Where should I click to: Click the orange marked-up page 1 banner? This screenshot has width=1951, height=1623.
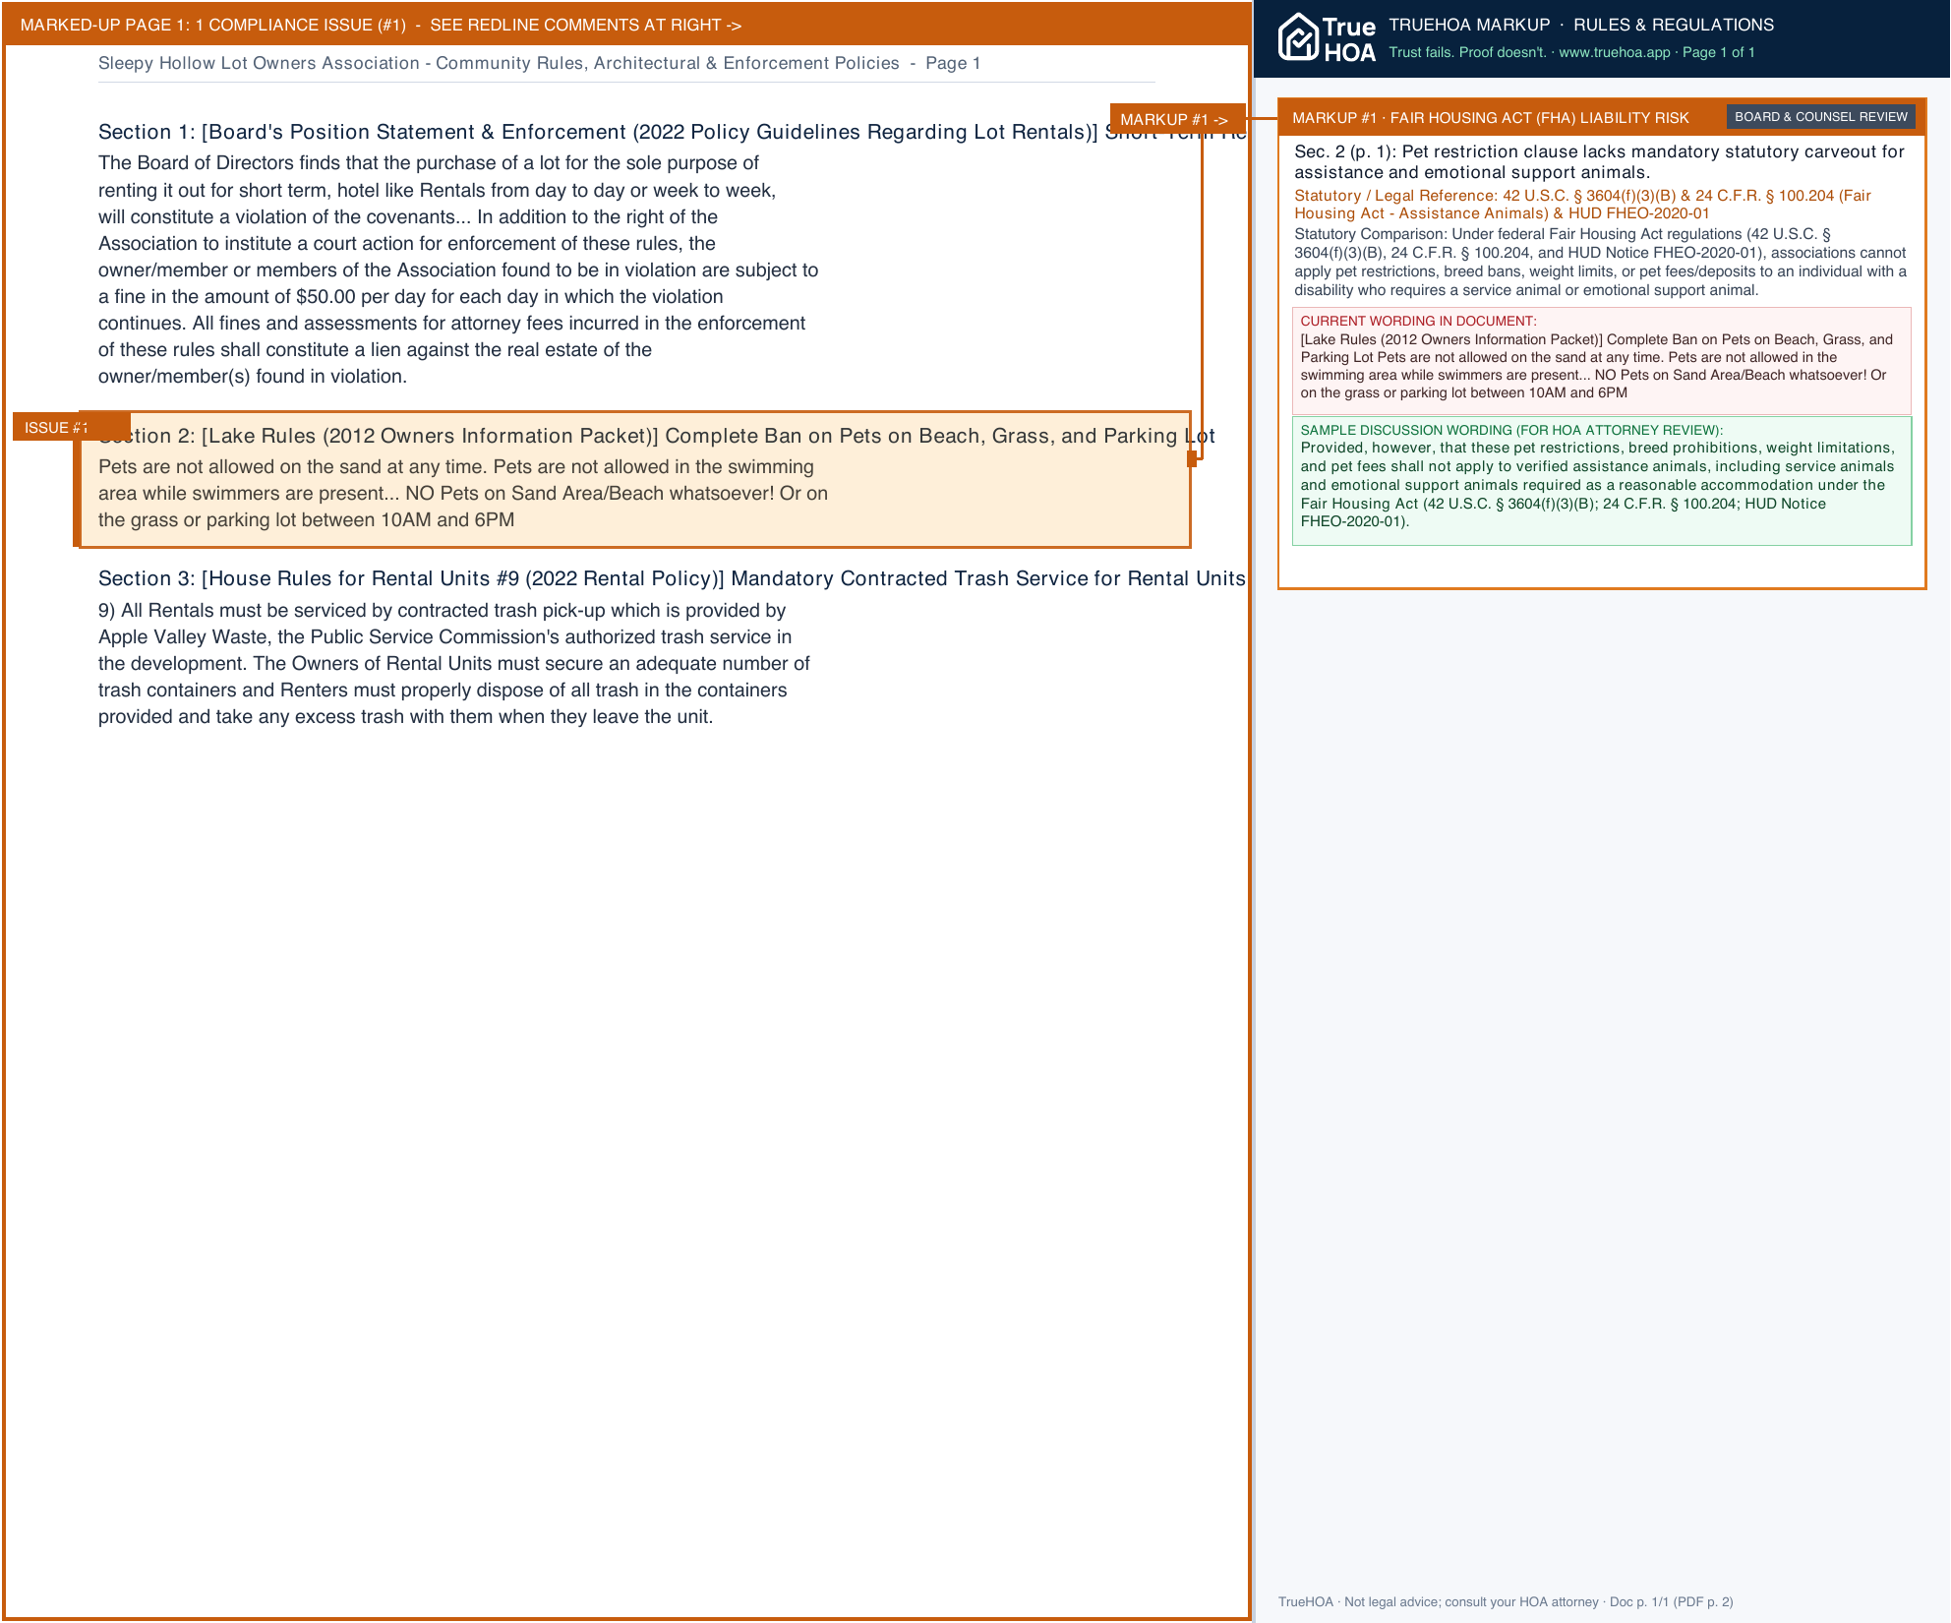coord(626,25)
